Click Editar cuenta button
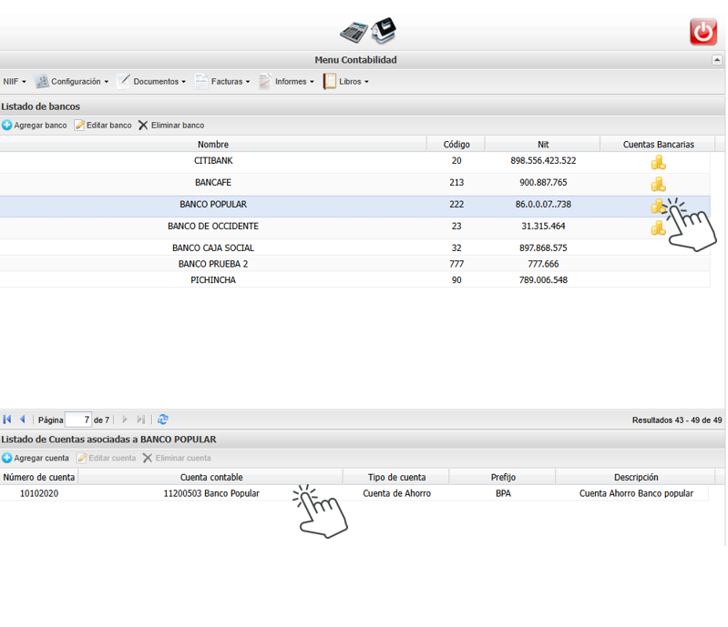 click(107, 459)
